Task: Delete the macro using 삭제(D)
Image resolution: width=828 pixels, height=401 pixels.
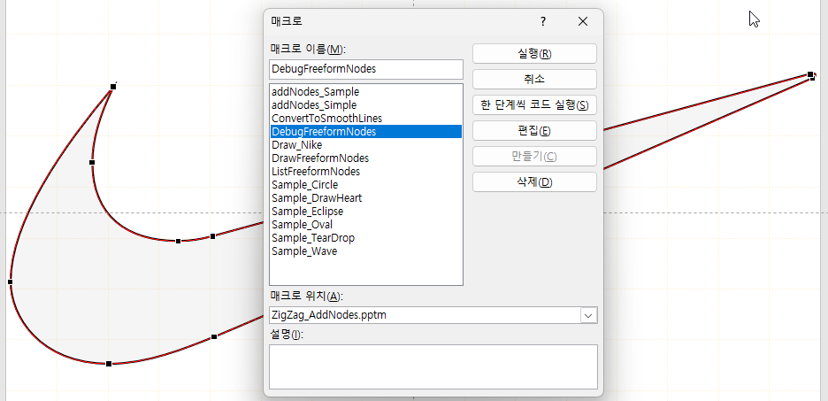Action: click(534, 181)
